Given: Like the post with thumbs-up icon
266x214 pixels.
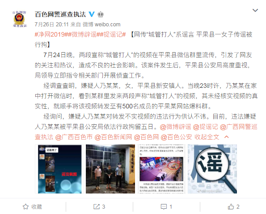Looking at the screenshot, I should 231,206.
